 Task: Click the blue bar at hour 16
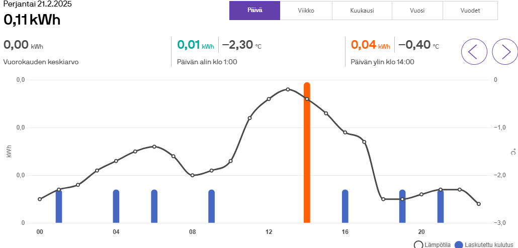coord(345,207)
